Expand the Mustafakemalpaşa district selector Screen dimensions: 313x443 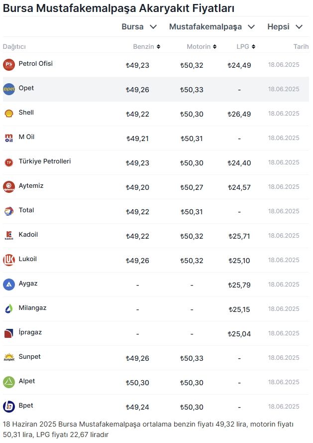211,27
